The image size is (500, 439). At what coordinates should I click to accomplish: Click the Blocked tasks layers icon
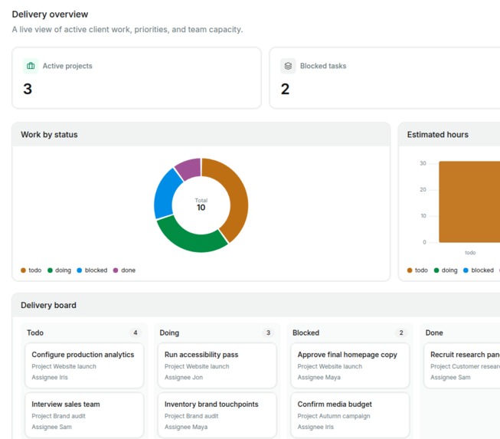click(x=288, y=66)
